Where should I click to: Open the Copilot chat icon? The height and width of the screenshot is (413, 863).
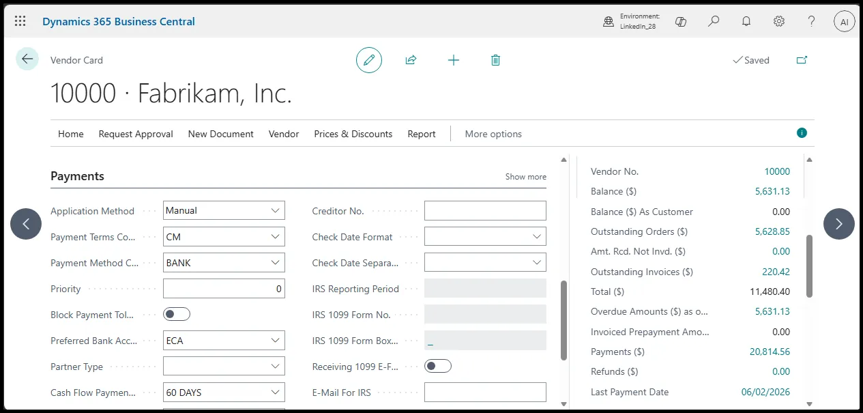(x=680, y=22)
